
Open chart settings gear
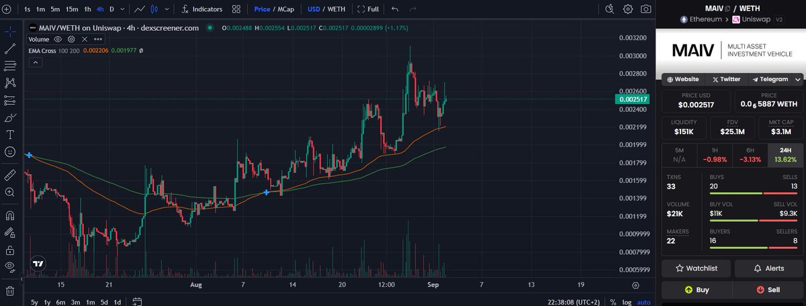[x=628, y=9]
